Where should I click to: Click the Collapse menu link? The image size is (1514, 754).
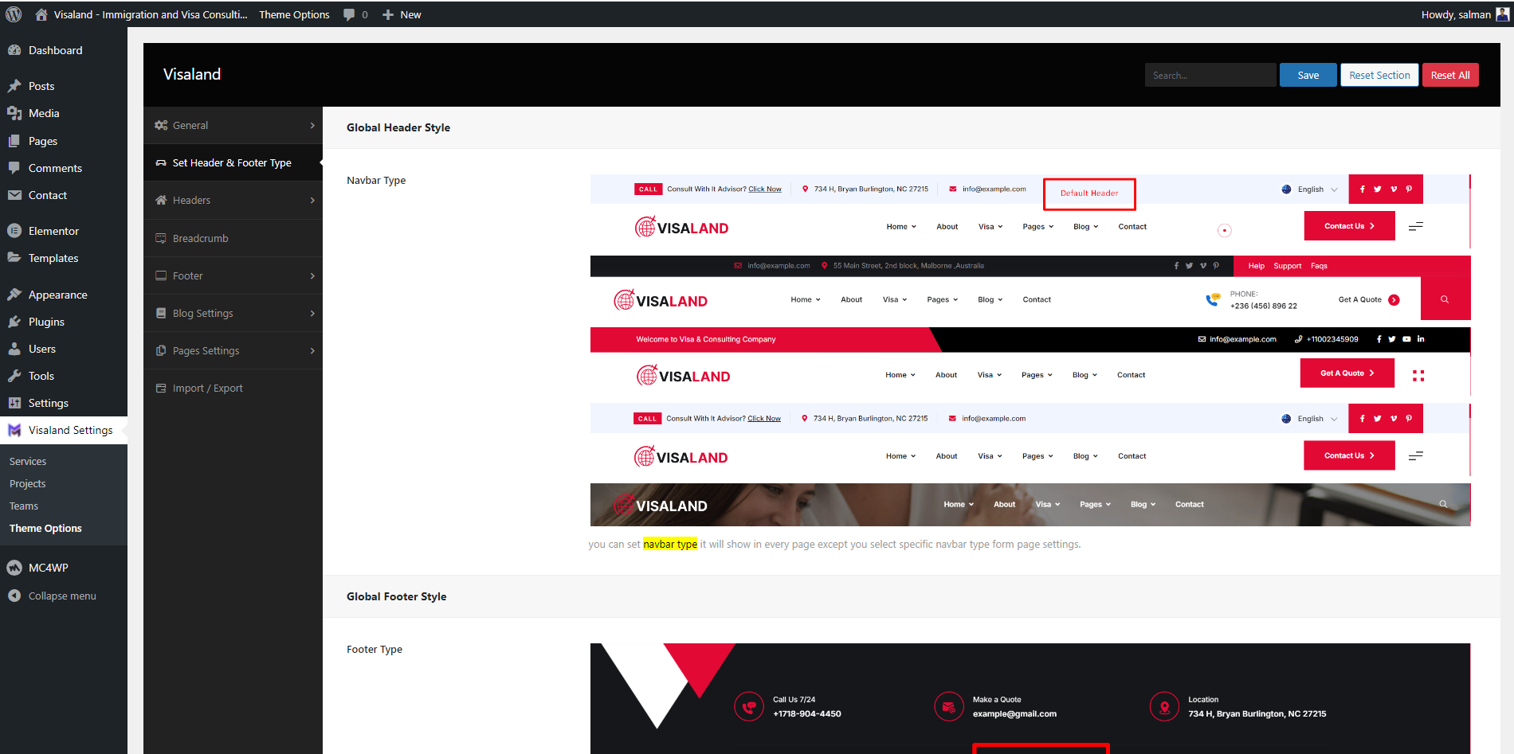click(62, 596)
